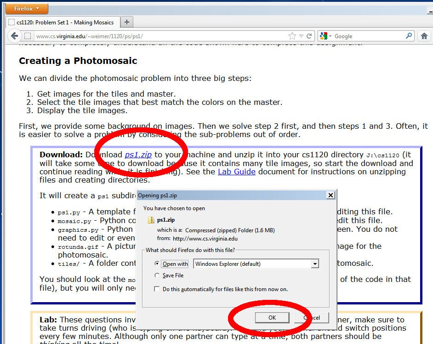Click the Creating a Photomosaic heading
Viewport: 433px width, 344px height.
click(78, 61)
